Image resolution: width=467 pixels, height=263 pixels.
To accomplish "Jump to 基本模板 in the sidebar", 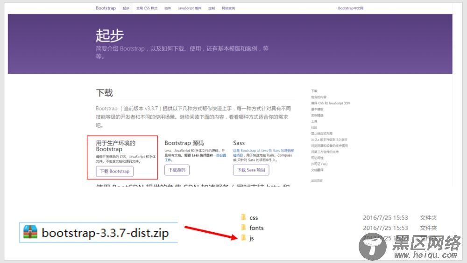I will click(317, 109).
